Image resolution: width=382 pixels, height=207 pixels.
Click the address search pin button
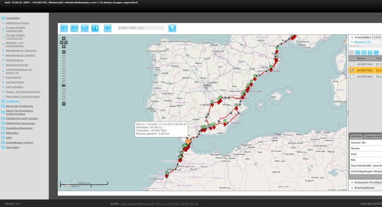coord(172,28)
